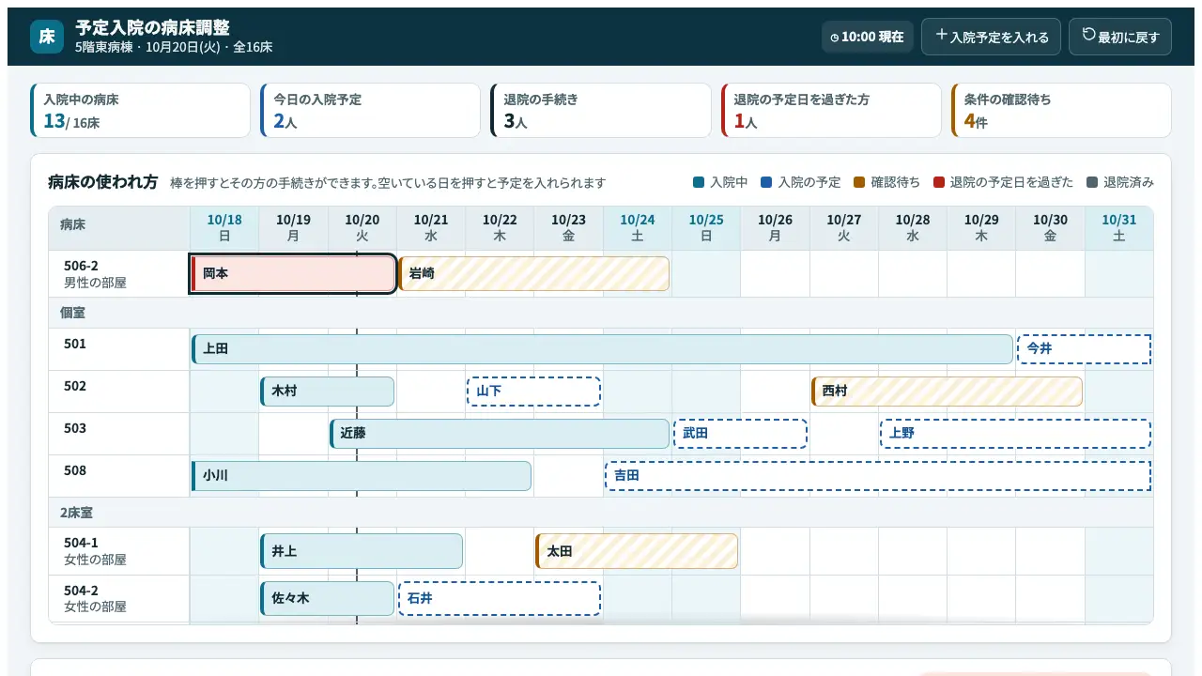Select 岩崎's pending bar in 506-2
1202x676 pixels.
click(x=533, y=274)
